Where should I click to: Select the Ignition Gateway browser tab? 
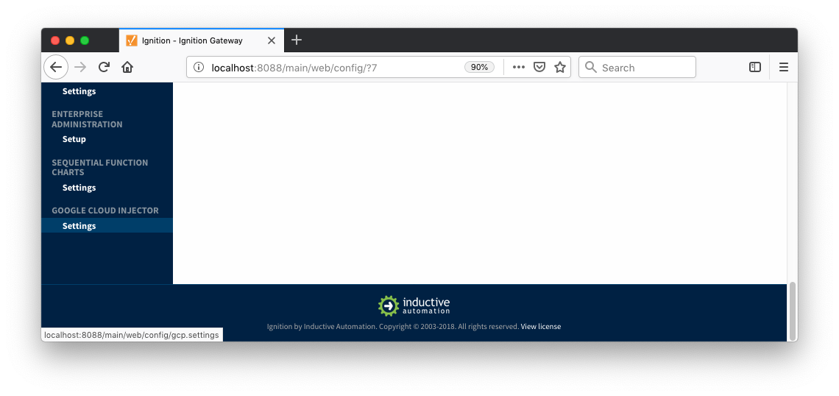191,40
